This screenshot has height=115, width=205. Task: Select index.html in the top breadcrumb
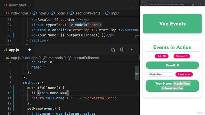19,13
